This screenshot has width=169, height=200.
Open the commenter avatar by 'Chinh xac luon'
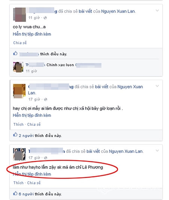pyautogui.click(x=18, y=67)
